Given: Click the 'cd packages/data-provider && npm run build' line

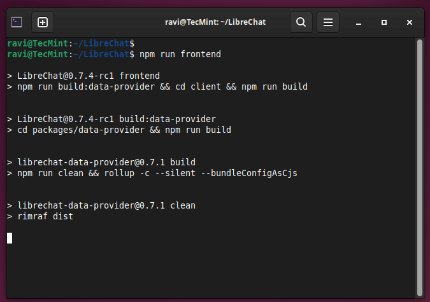Looking at the screenshot, I should click(119, 130).
